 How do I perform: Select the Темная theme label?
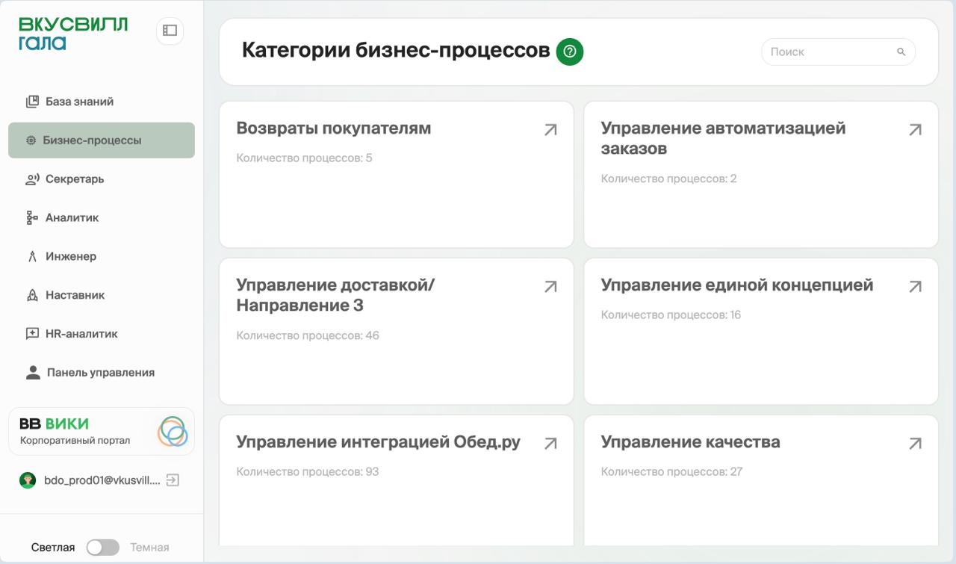click(x=149, y=548)
